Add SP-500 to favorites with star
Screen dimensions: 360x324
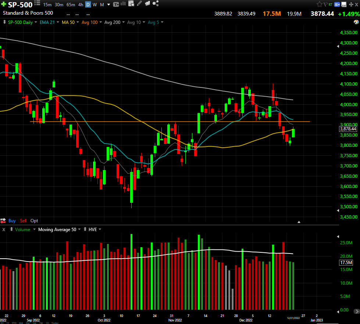319,4
